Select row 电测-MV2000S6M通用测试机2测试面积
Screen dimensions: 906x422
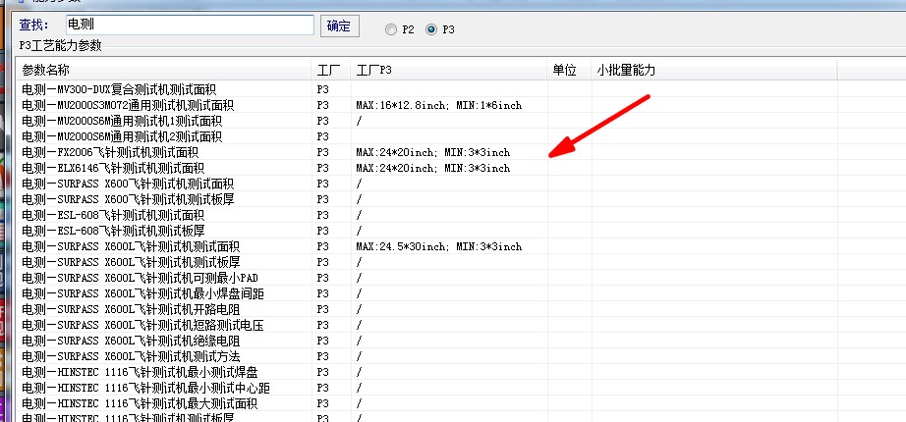coord(426,136)
